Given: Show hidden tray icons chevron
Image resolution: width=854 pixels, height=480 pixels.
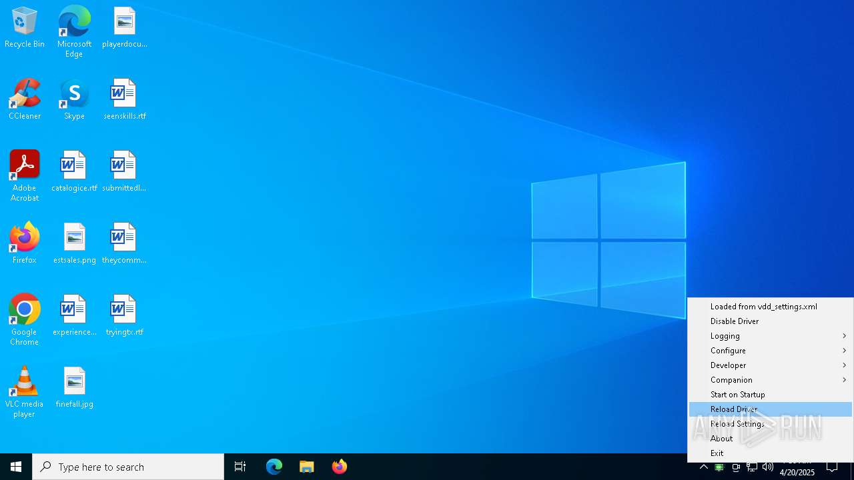Looking at the screenshot, I should (x=703, y=467).
